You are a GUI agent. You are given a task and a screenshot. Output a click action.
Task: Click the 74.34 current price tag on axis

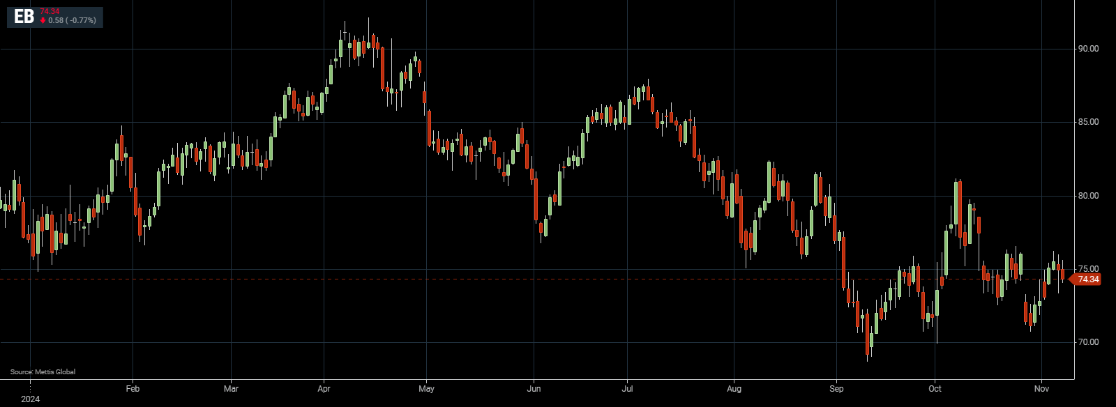pyautogui.click(x=1086, y=279)
